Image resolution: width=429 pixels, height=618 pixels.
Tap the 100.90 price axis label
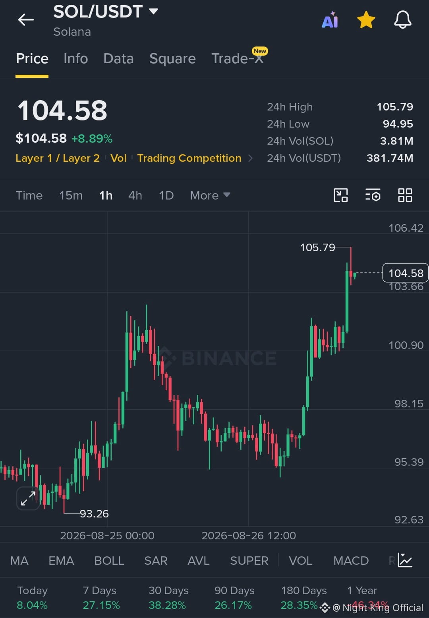coord(406,345)
